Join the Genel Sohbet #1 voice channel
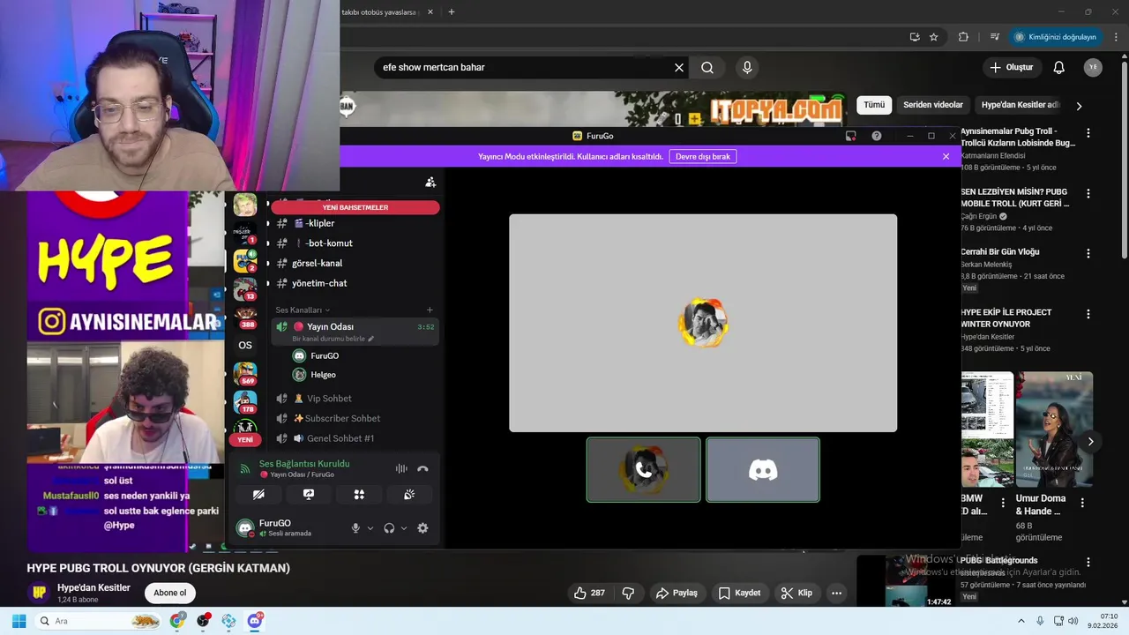Screen dimensions: 1129x635 (x=355, y=438)
